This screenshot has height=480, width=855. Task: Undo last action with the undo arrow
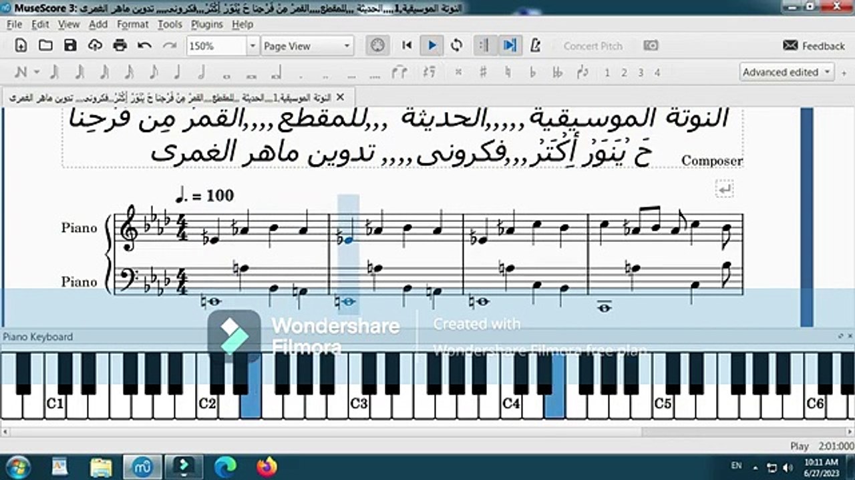pyautogui.click(x=144, y=45)
